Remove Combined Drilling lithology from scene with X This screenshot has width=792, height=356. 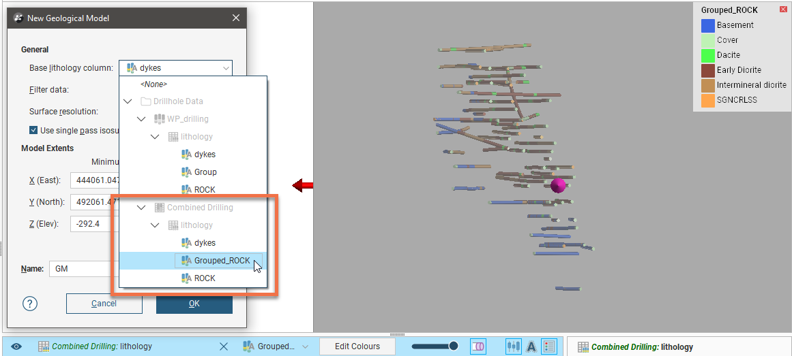(x=223, y=346)
